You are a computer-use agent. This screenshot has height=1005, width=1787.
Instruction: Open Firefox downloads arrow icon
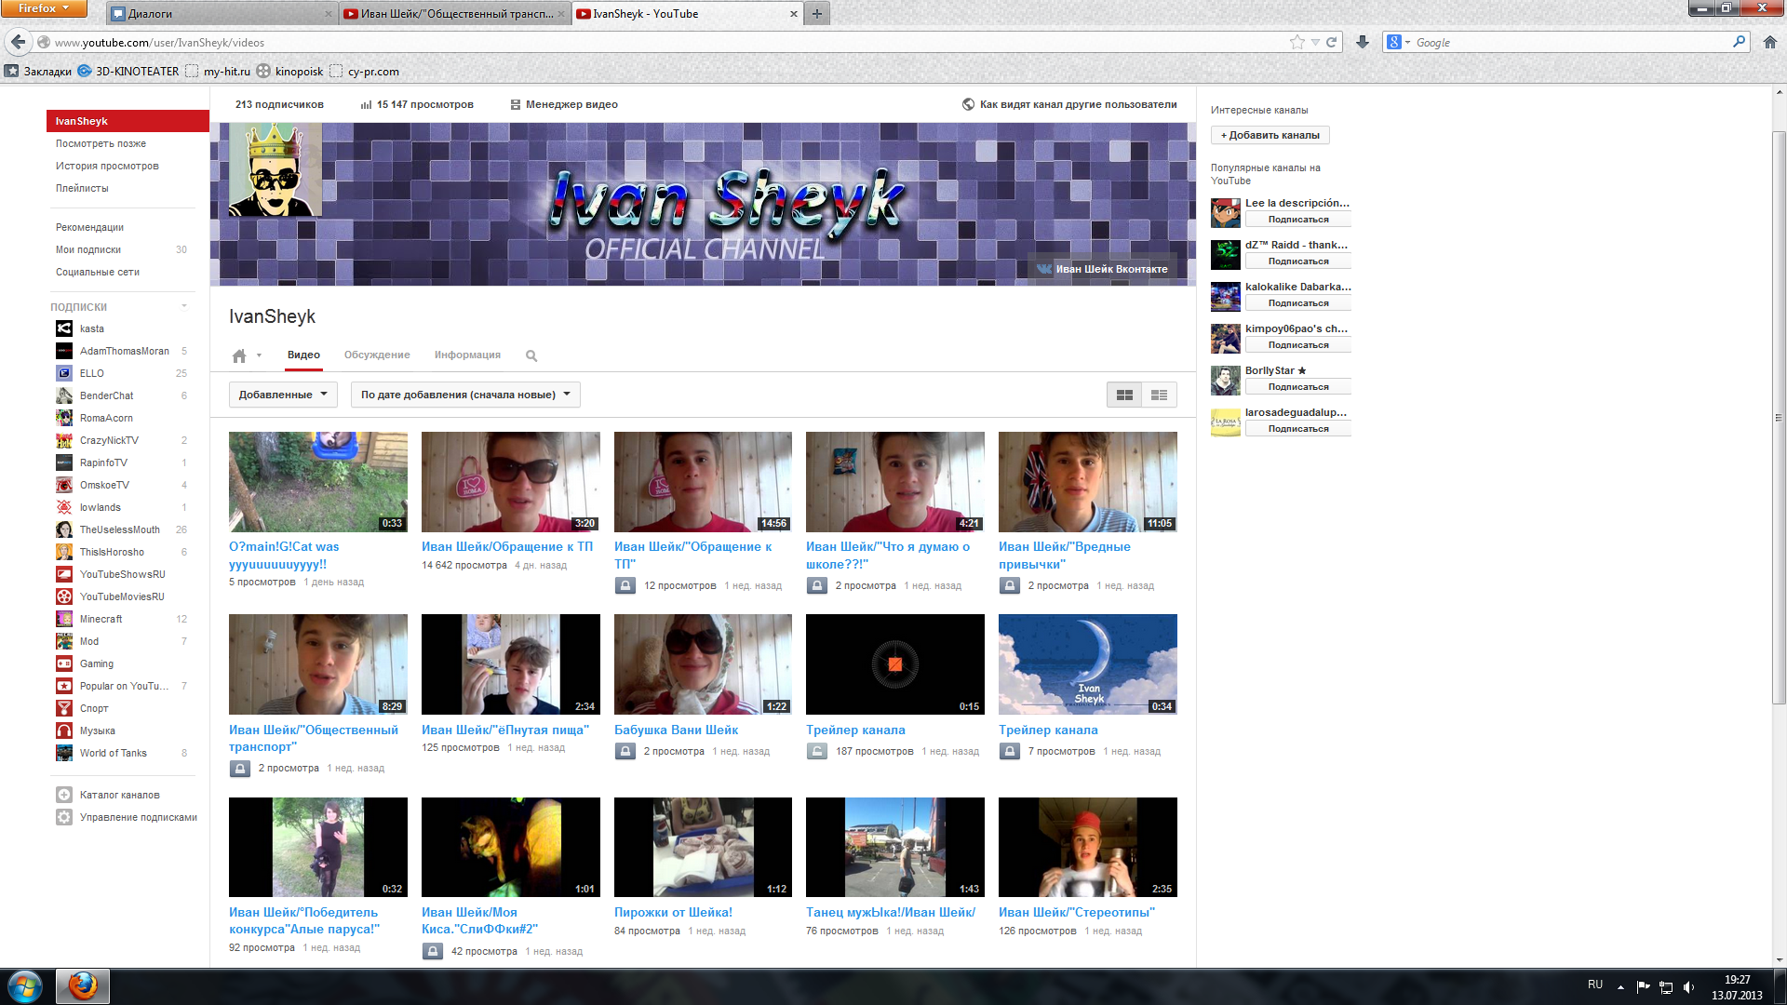[x=1363, y=42]
